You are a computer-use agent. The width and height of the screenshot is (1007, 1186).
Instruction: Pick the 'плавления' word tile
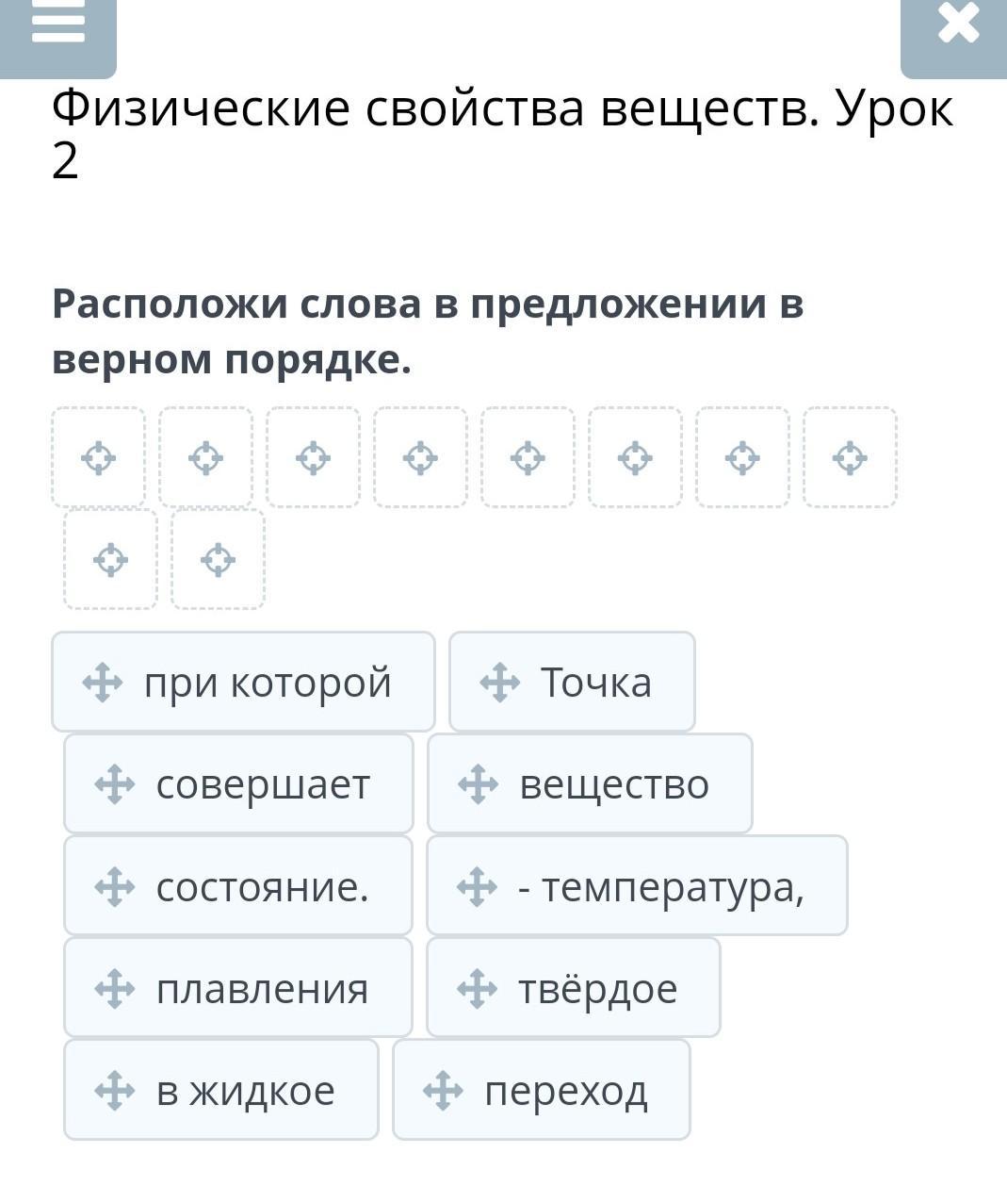coord(238,988)
